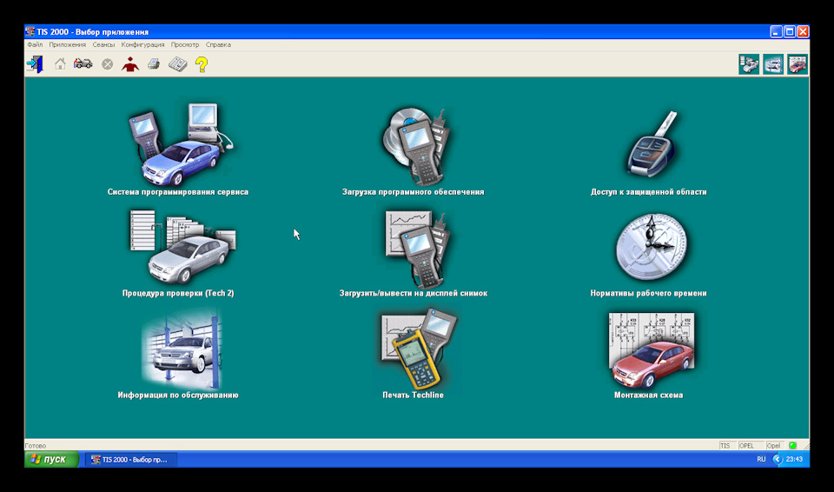The width and height of the screenshot is (834, 492).
Task: Click the car-on-lift shortcut in toolbar
Action: 773,64
